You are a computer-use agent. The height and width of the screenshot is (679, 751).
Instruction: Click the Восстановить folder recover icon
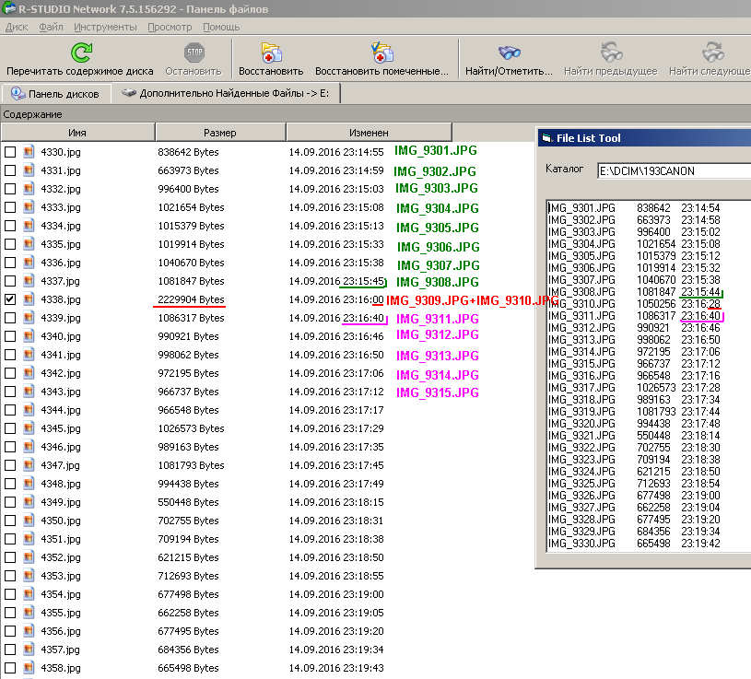click(x=271, y=53)
